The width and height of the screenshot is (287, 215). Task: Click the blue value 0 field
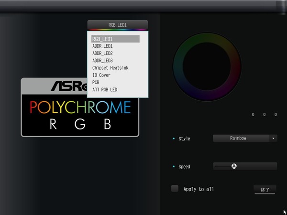[276, 115]
